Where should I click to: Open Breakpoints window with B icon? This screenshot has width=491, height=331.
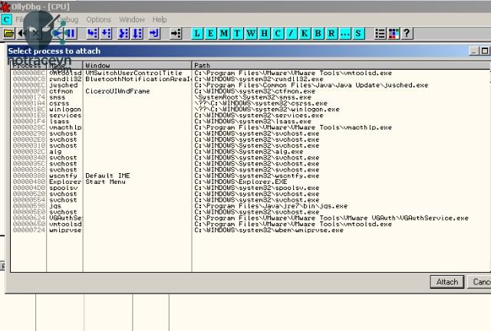point(318,34)
